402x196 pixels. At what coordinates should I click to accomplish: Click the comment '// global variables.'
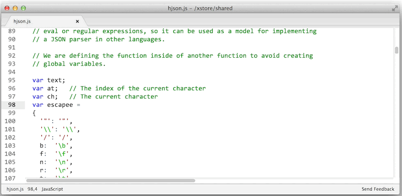69,64
